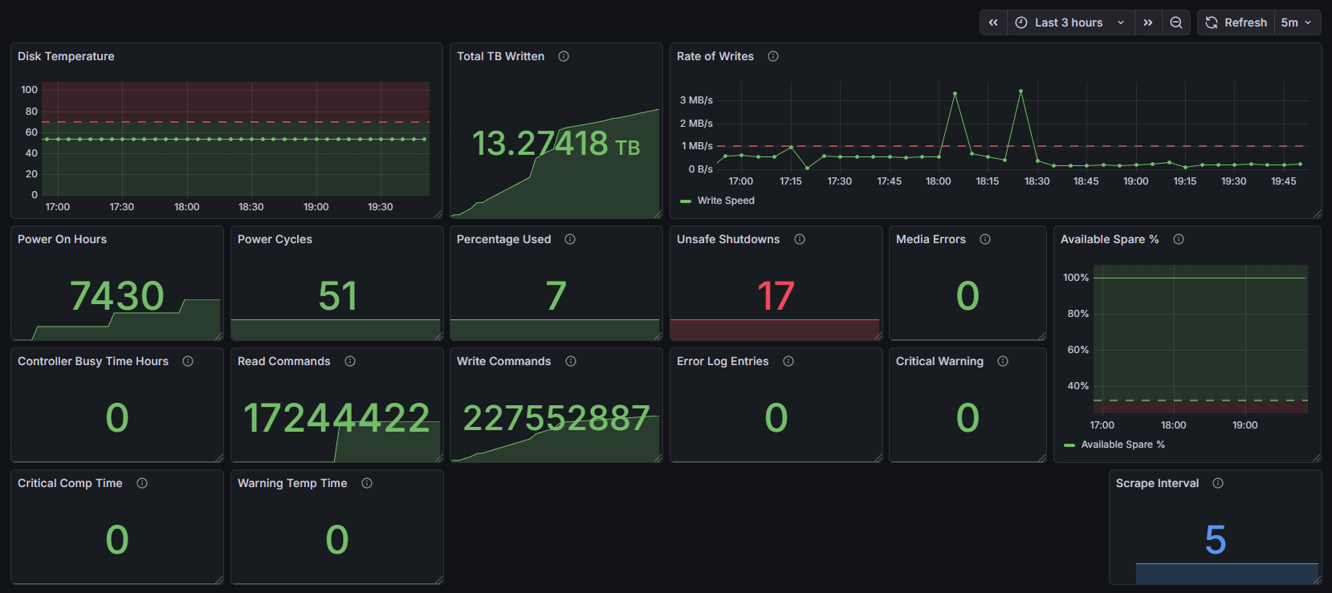
Task: Click info icon beside Rate of Writes
Action: point(773,56)
